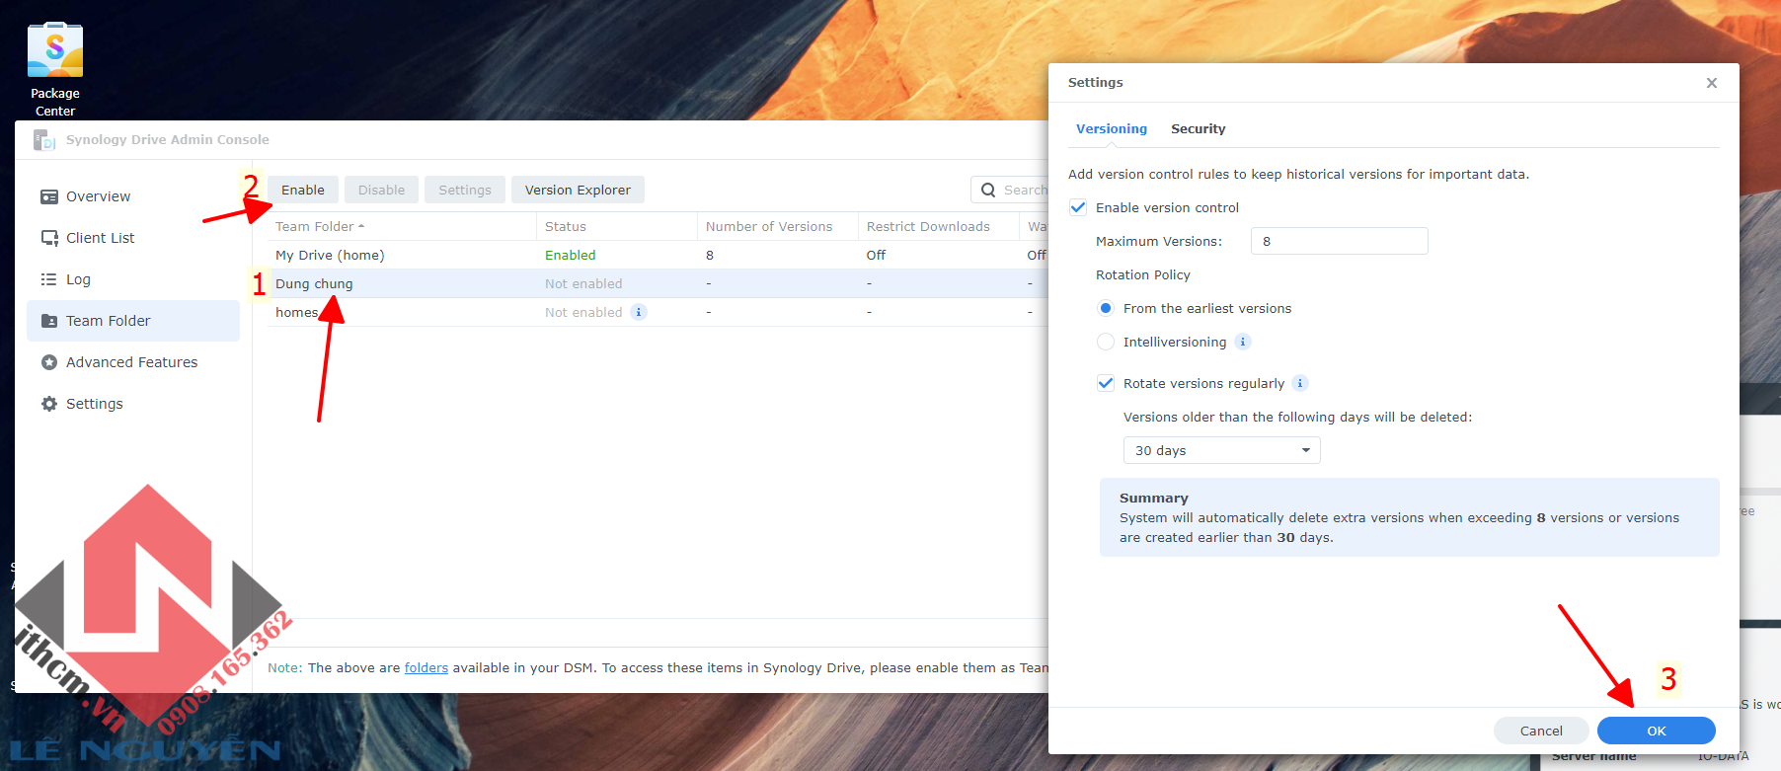
Task: Click the Advanced Features star icon
Action: tap(49, 362)
